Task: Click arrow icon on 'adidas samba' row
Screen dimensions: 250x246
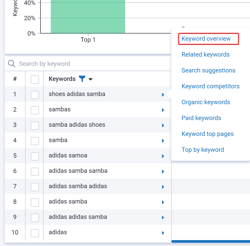Action: (163, 202)
